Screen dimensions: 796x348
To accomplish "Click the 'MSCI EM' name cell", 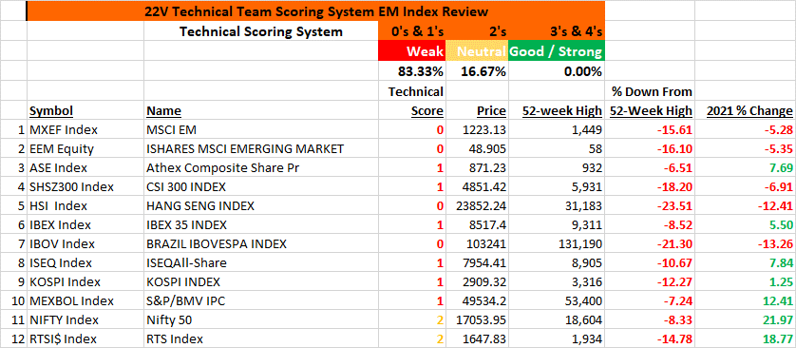I will (261, 130).
